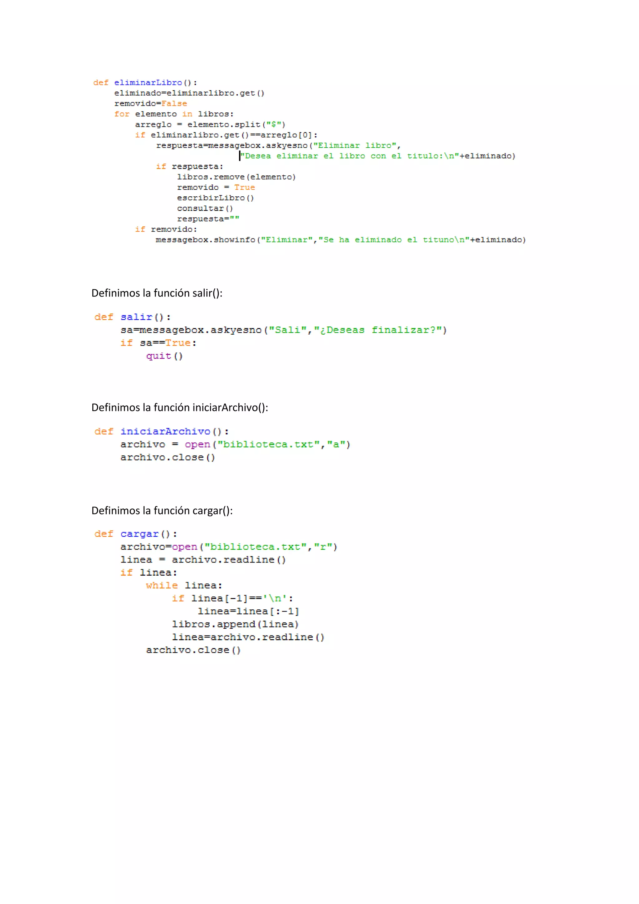This screenshot has width=639, height=904.
Task: Click the 'def salir():' code line
Action: pyautogui.click(x=132, y=317)
